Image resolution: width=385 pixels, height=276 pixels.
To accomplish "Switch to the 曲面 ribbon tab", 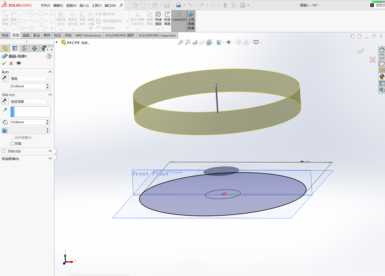I will pyautogui.click(x=26, y=35).
